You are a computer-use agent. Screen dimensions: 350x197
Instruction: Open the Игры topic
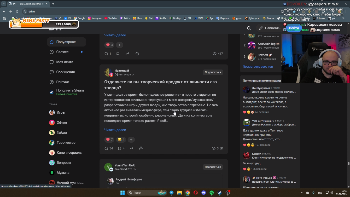tap(67, 113)
